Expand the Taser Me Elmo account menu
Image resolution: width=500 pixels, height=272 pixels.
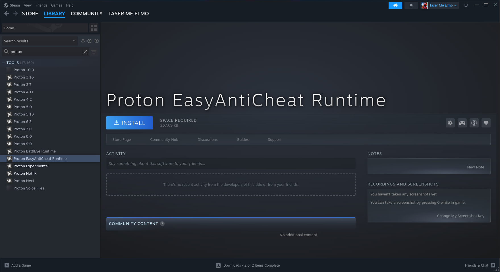(443, 5)
